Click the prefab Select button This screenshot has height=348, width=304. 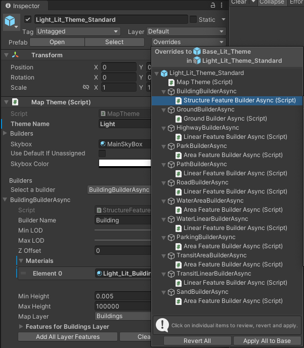click(x=114, y=42)
